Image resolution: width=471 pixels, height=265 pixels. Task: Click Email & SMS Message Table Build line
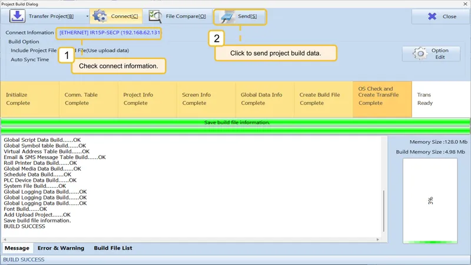[x=55, y=157]
